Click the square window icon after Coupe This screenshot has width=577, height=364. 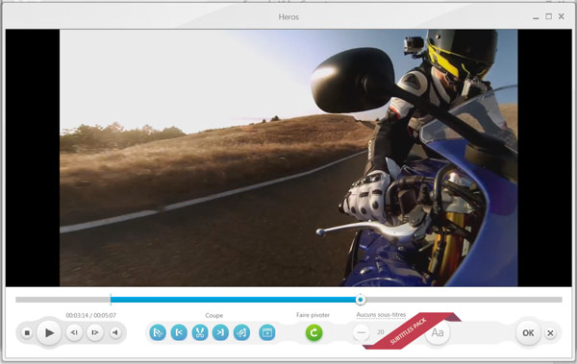[266, 332]
